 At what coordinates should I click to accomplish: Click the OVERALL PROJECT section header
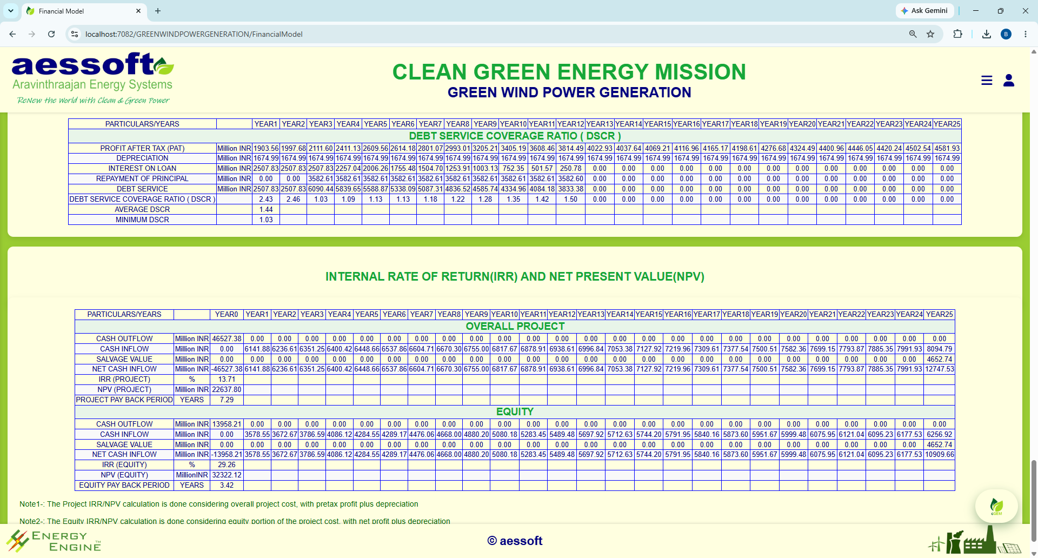515,326
